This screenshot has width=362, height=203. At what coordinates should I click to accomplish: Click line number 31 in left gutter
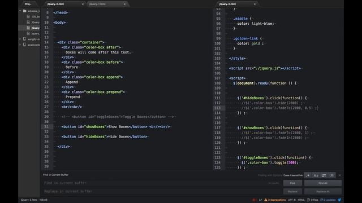pos(46,127)
